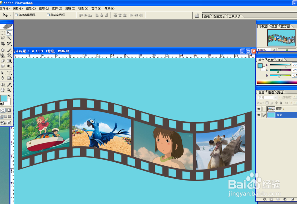
Task: Switch to 色板 tab
Action: (271, 60)
